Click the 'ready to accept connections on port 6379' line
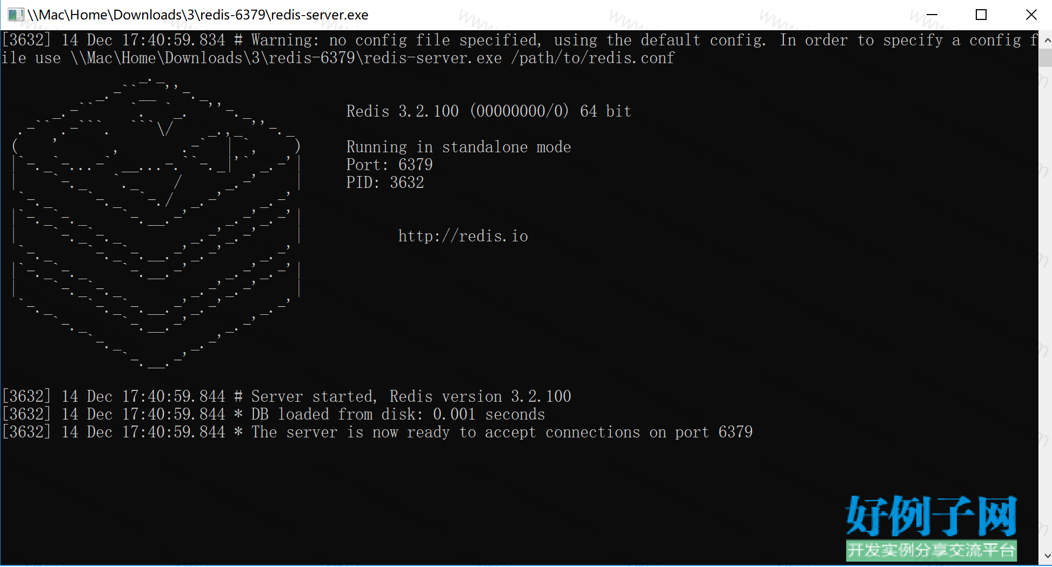1052x567 pixels. [377, 432]
